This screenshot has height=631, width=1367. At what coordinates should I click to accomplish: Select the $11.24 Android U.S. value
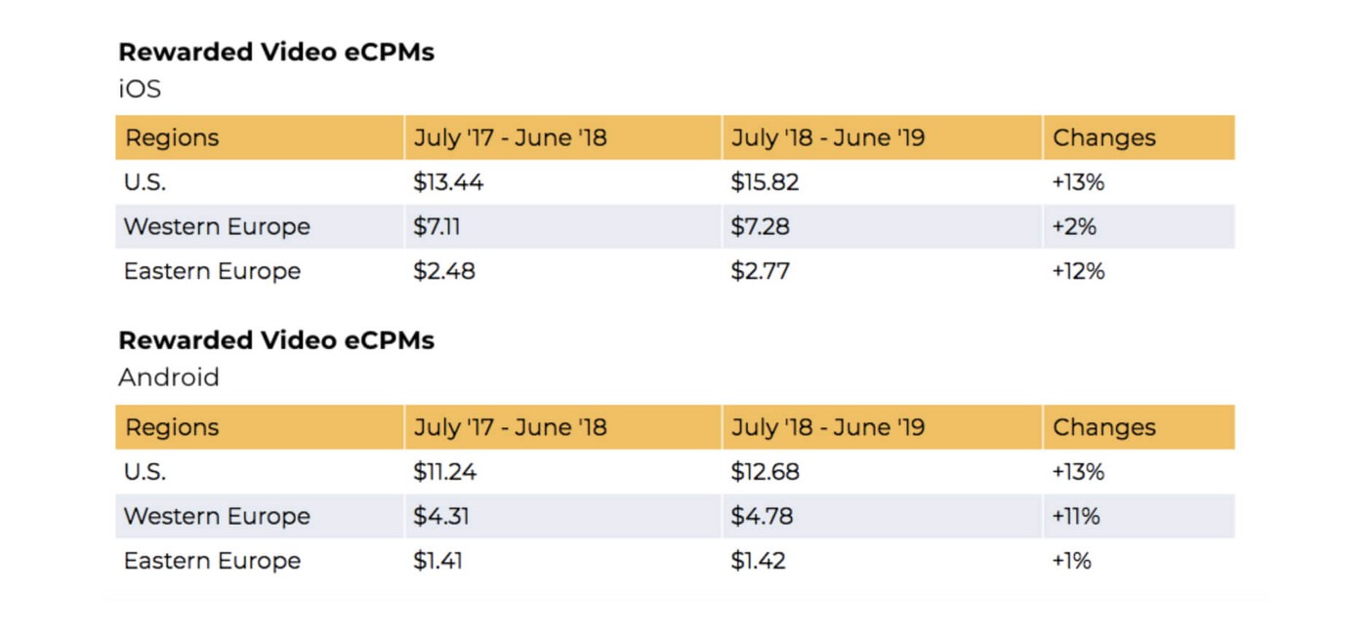[447, 472]
